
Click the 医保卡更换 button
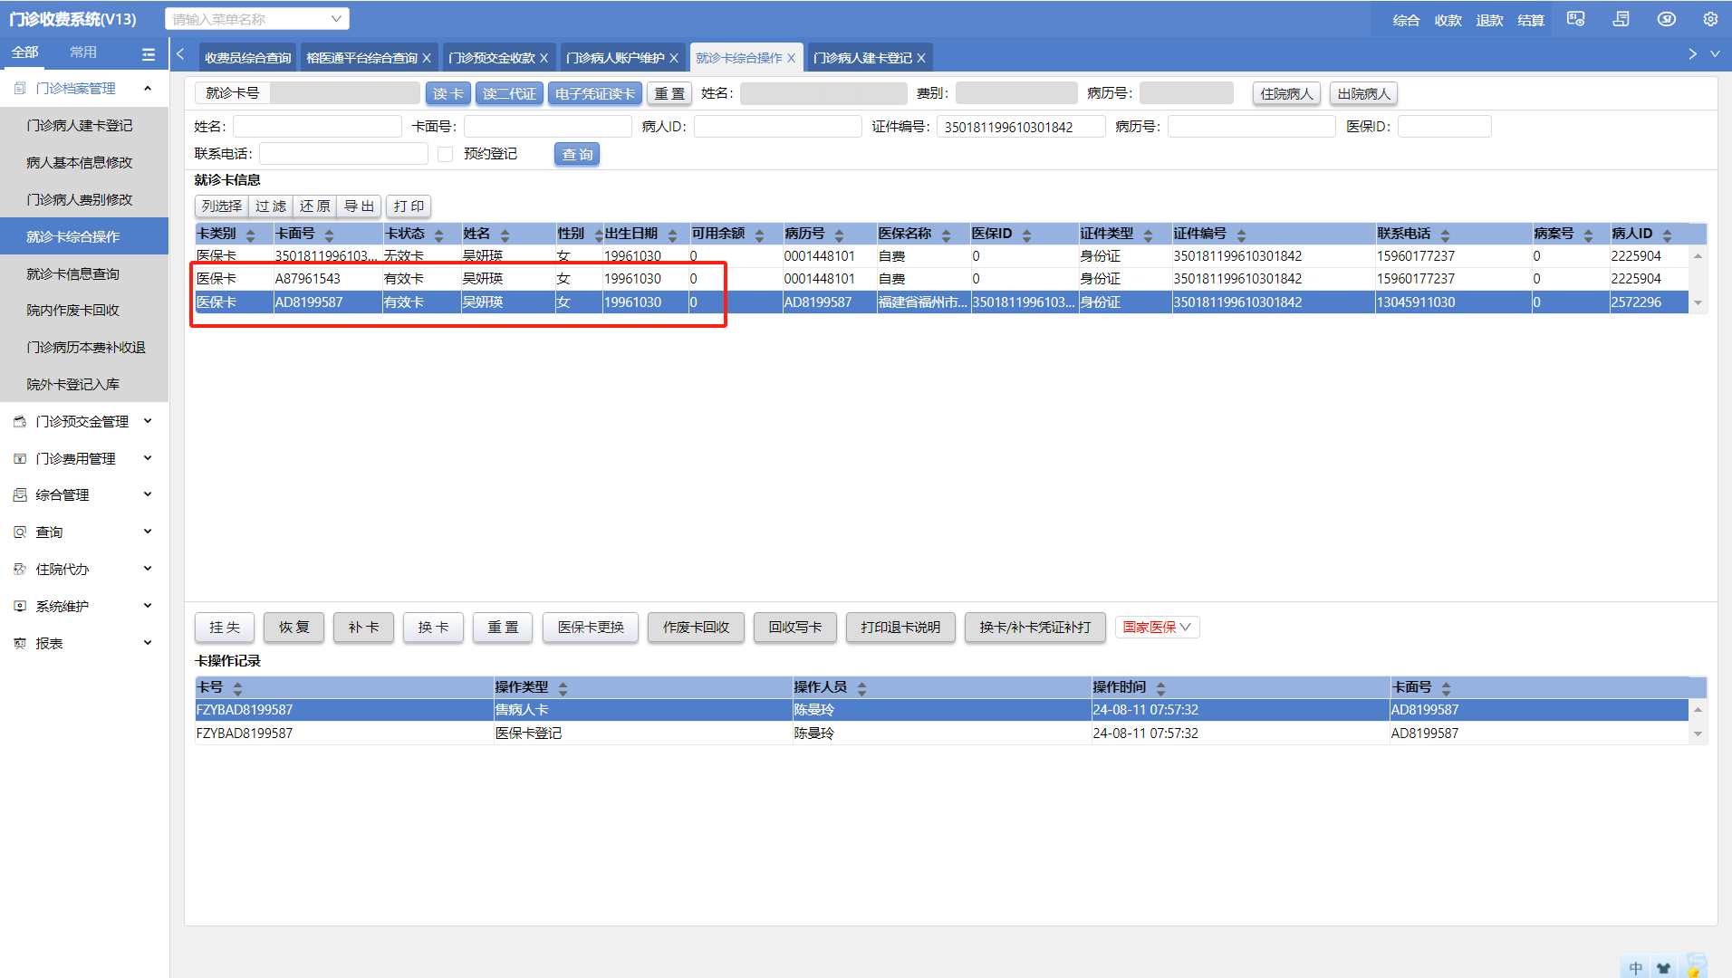(591, 627)
